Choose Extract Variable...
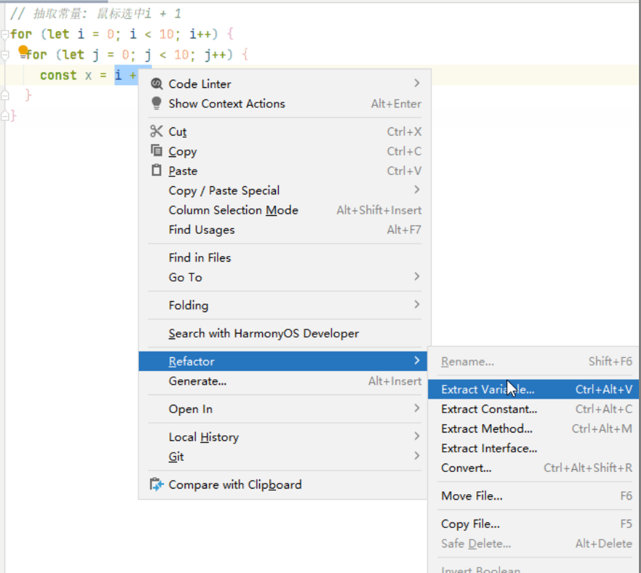 pyautogui.click(x=535, y=390)
